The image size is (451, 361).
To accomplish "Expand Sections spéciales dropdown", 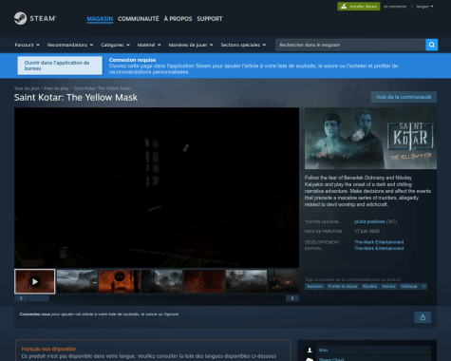I will click(243, 45).
